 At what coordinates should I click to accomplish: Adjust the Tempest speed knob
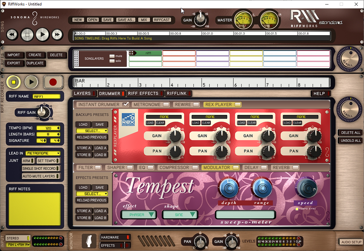(307, 188)
